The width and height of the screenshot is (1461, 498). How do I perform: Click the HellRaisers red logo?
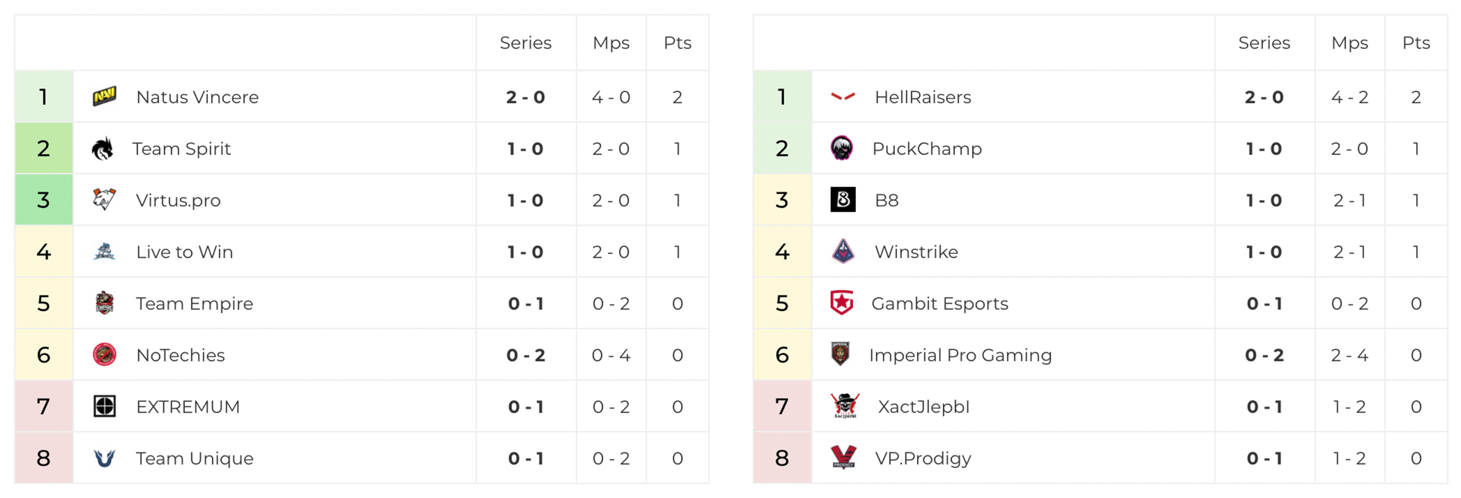[843, 97]
